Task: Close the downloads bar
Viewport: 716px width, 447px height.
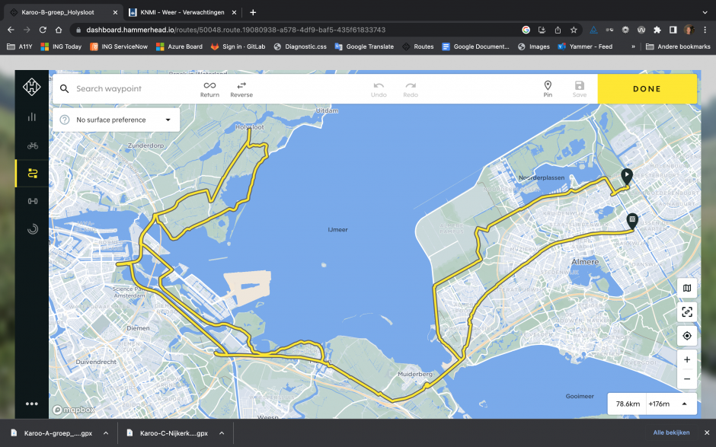Action: coord(706,433)
